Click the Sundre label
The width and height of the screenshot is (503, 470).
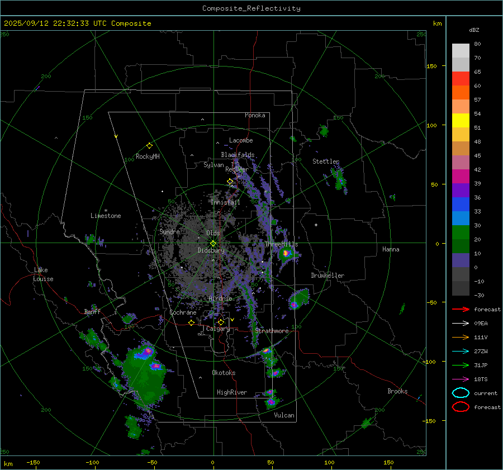click(x=169, y=232)
